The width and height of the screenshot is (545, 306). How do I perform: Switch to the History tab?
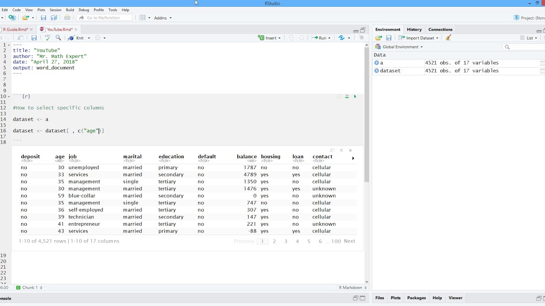pyautogui.click(x=414, y=29)
